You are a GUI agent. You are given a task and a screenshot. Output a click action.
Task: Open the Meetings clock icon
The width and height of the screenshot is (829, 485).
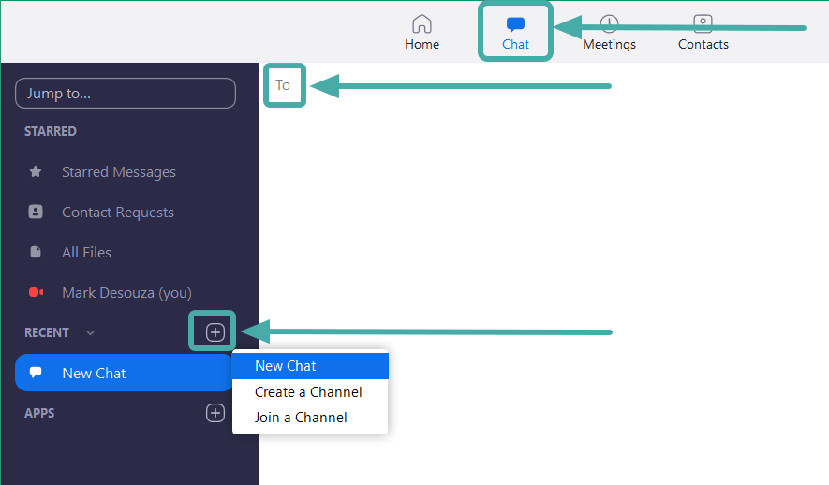pyautogui.click(x=609, y=23)
